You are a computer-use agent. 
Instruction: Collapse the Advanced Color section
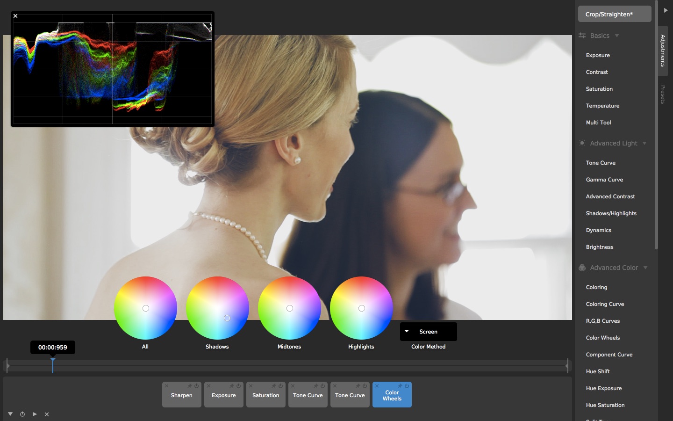[x=645, y=268]
